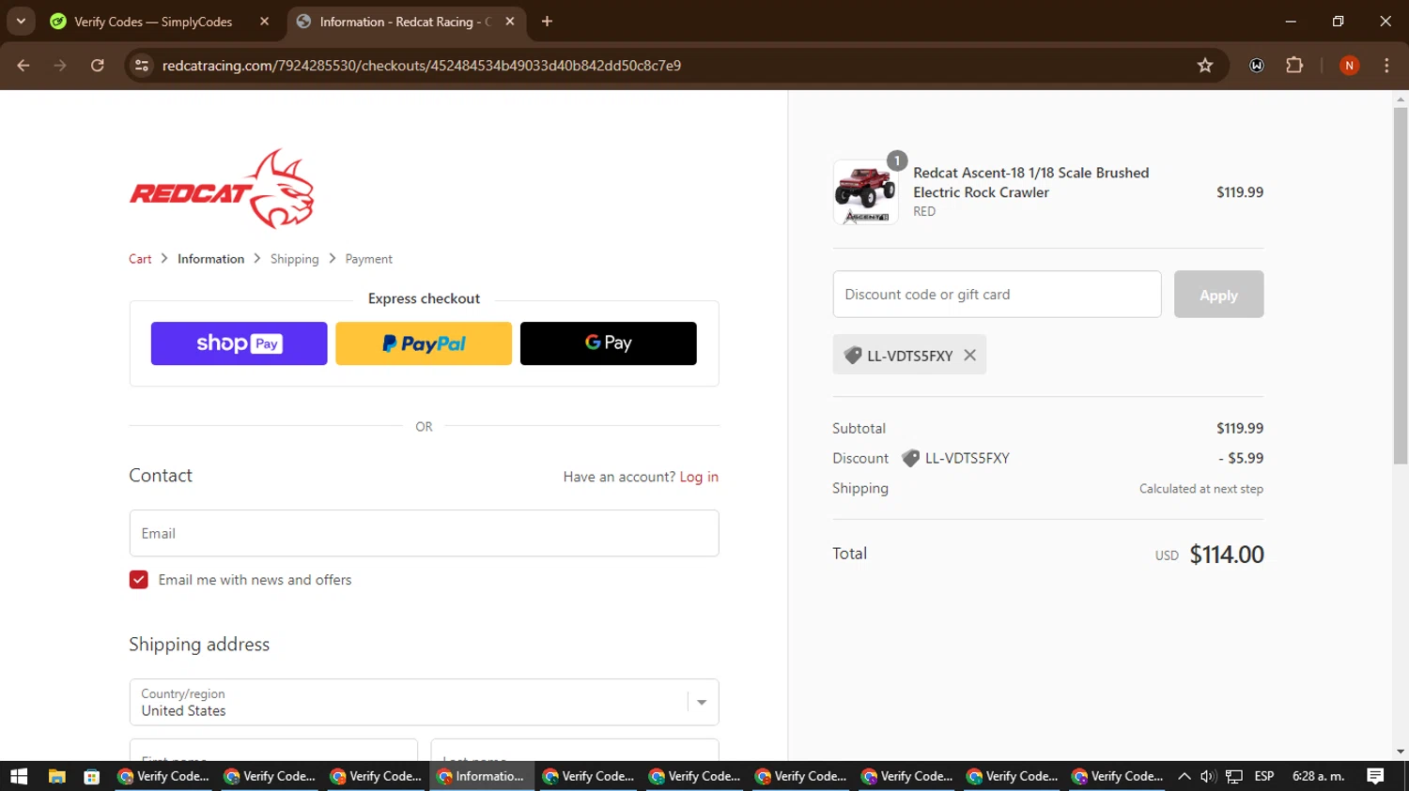Show hidden system tray icons
Screen dimensions: 1409x791
pos(1184,776)
